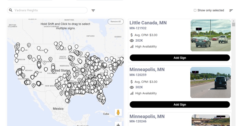Enable Show only selected checkbox
The width and height of the screenshot is (236, 126).
(x=195, y=11)
